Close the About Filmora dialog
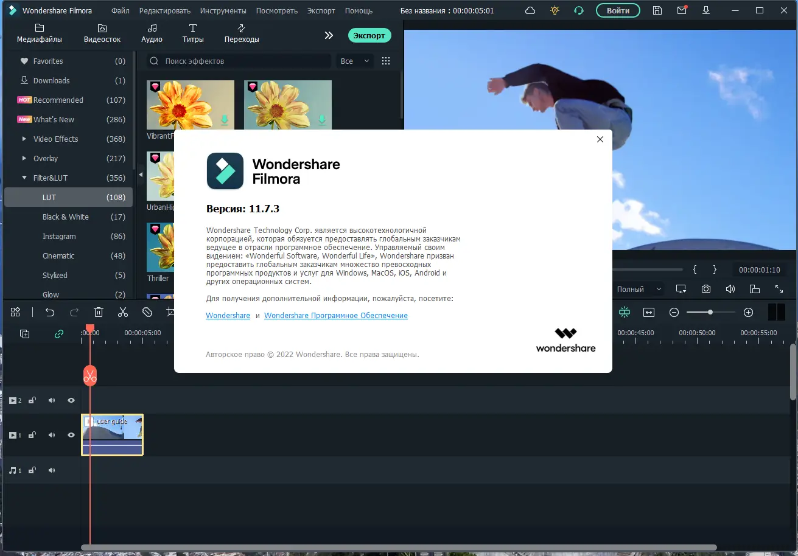The width and height of the screenshot is (798, 556). (600, 139)
